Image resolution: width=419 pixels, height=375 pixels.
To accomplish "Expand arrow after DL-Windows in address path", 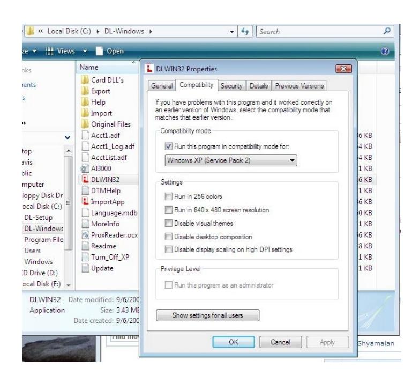I will (151, 31).
